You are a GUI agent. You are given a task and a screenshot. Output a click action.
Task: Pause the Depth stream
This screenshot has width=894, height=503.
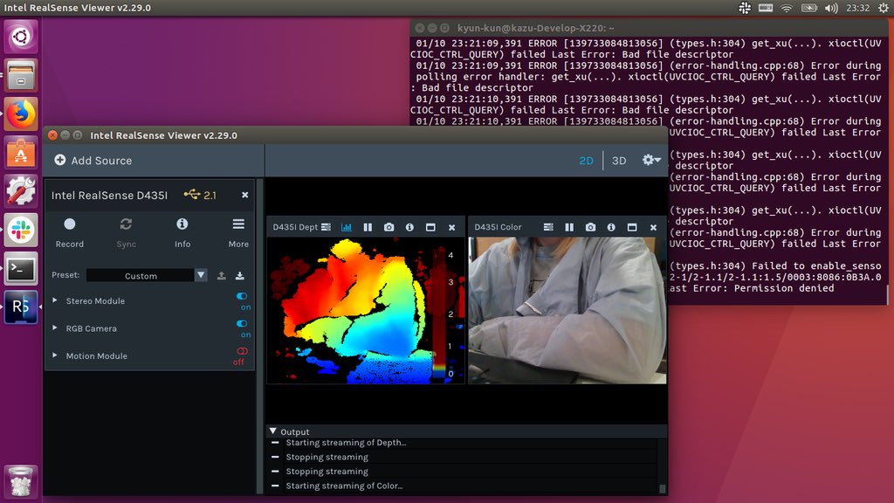pos(368,227)
